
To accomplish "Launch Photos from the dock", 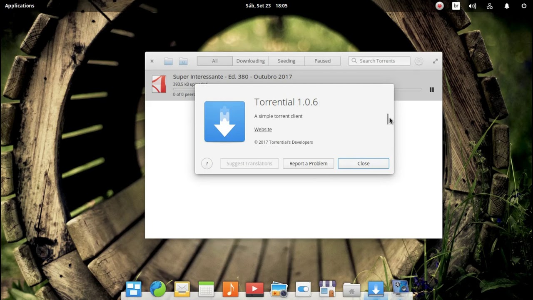I will [x=279, y=290].
